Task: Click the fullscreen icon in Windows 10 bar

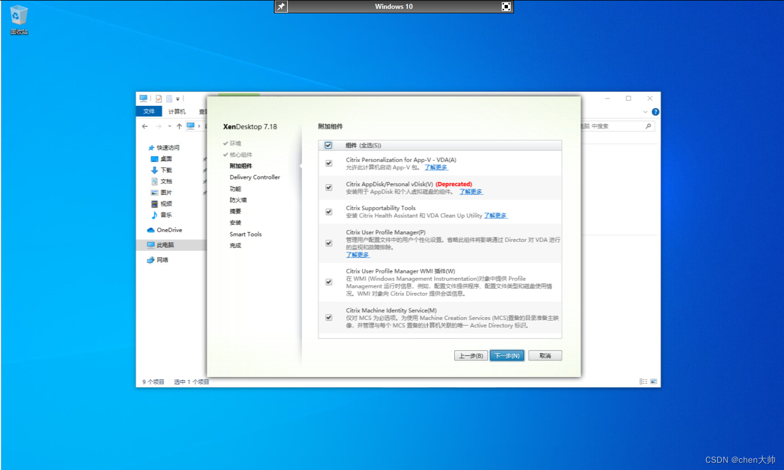Action: pos(506,7)
